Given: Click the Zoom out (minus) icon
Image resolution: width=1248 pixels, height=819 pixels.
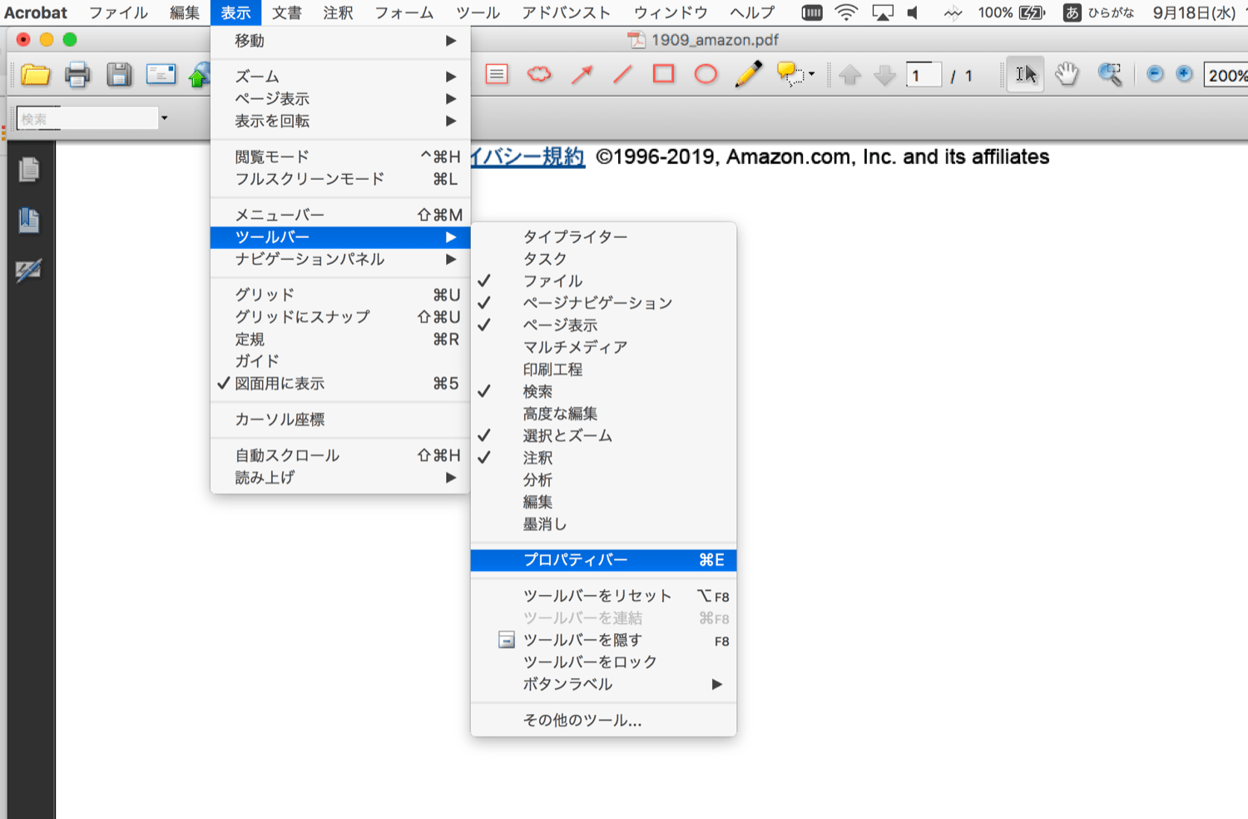Looking at the screenshot, I should tap(1155, 74).
